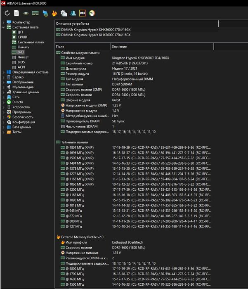
Task: Click the motherboard chip toolbar icon
Action: pyautogui.click(x=26, y=13)
